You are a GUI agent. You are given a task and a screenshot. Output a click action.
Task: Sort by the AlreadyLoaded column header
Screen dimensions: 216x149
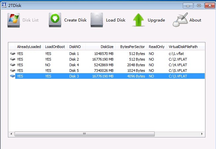pos(29,47)
